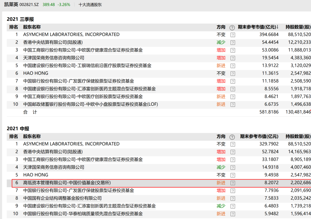This screenshot has width=311, height=219.
Task: Click 新进 status in 高瓴资本 row
Action: 221,183
